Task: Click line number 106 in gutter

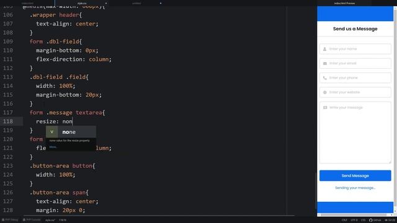Action: (x=8, y=15)
